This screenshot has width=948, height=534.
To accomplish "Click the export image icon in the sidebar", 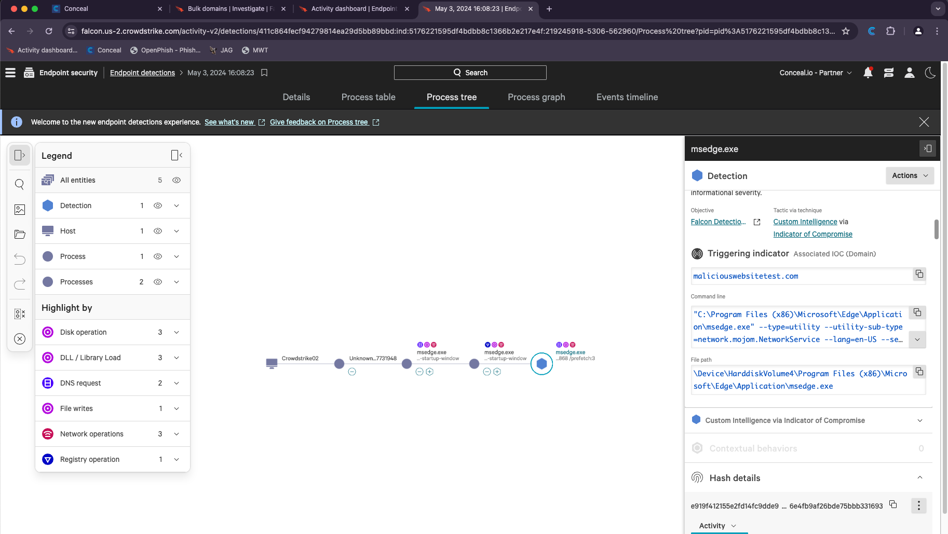I will pyautogui.click(x=20, y=210).
